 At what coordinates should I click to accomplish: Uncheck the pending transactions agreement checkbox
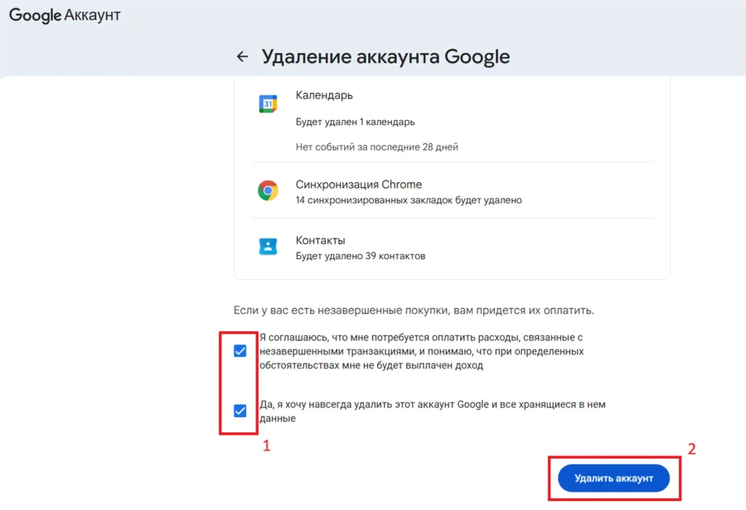[x=240, y=351]
